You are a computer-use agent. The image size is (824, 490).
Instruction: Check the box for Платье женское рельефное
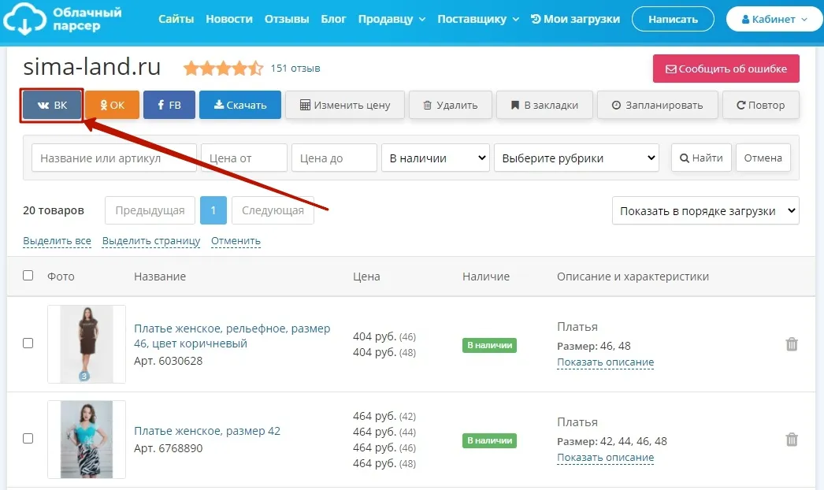coord(28,343)
